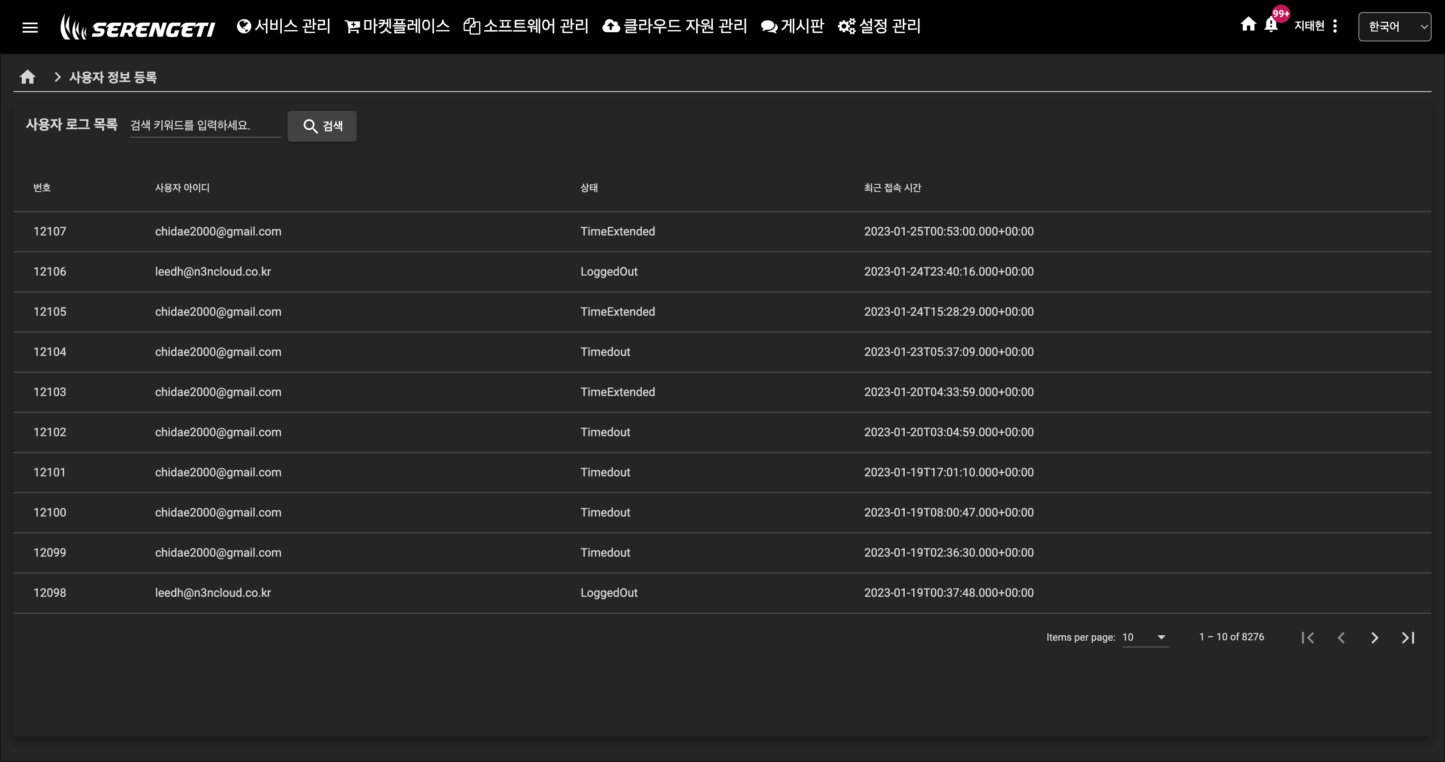Open the 마켓플레이스 menu
This screenshot has width=1445, height=762.
[x=397, y=26]
